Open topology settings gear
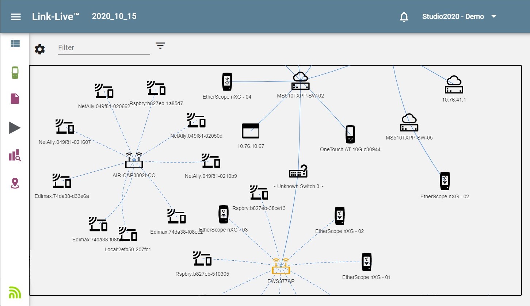This screenshot has width=530, height=306. pos(40,49)
